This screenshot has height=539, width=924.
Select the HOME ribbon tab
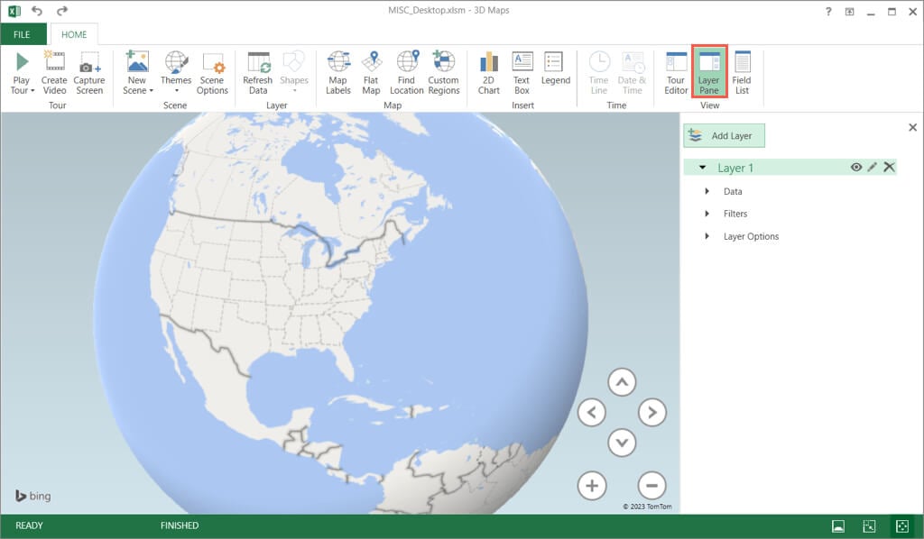[x=74, y=34]
